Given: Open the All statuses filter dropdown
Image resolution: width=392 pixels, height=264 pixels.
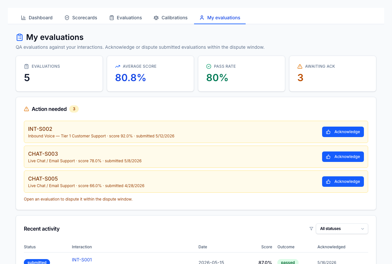Looking at the screenshot, I should click(x=342, y=229).
